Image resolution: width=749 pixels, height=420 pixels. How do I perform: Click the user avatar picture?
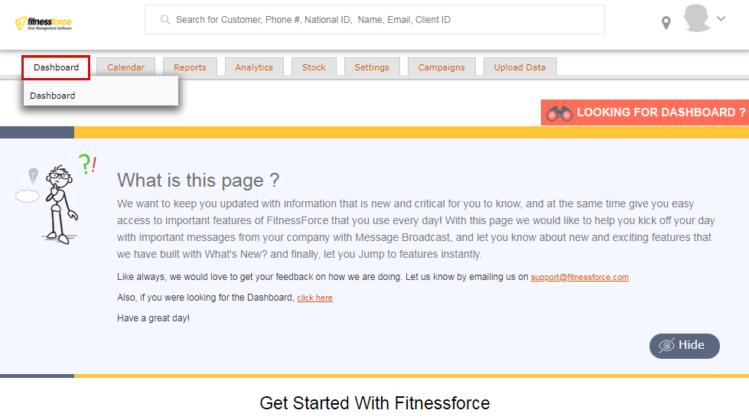click(x=697, y=18)
